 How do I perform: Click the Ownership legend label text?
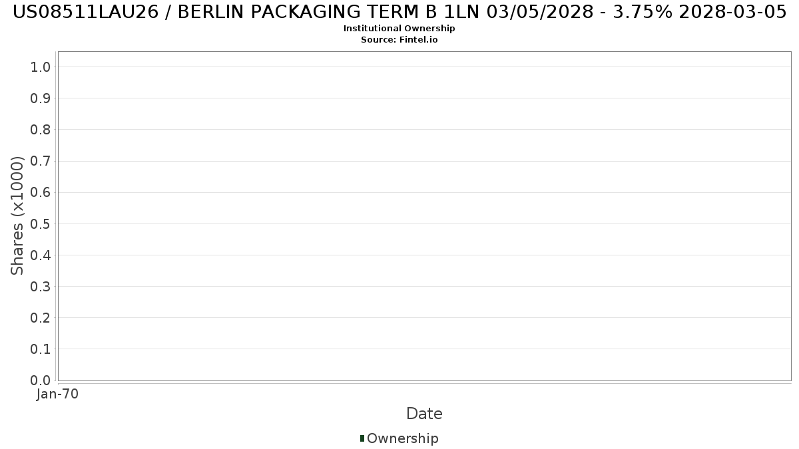402,438
